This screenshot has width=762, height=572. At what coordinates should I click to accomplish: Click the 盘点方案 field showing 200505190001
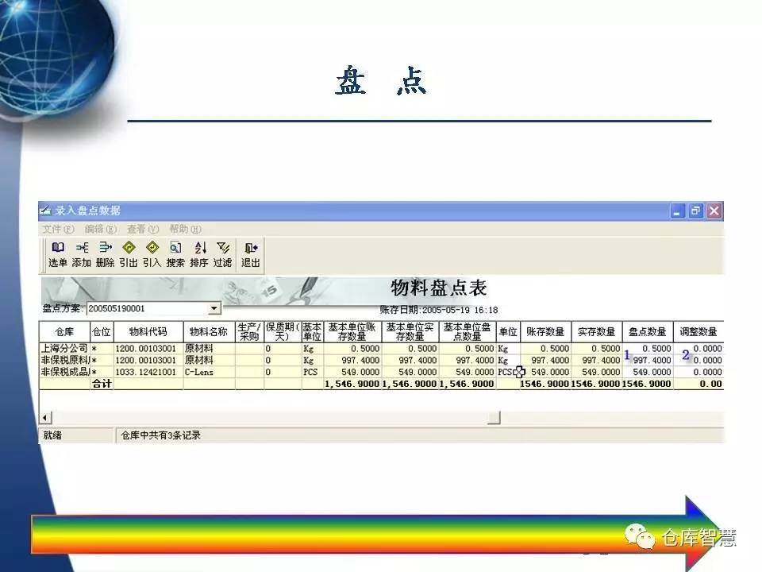[x=147, y=308]
